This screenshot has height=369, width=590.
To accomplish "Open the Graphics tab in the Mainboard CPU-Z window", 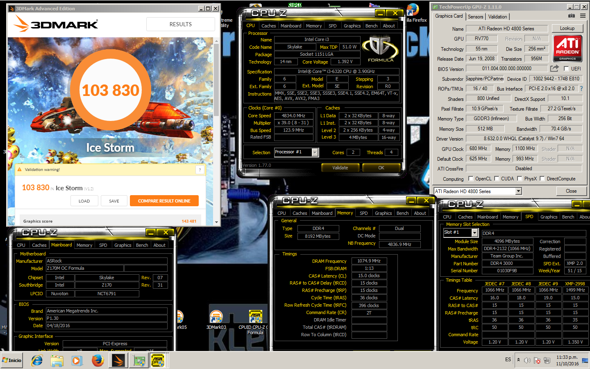I will (123, 245).
